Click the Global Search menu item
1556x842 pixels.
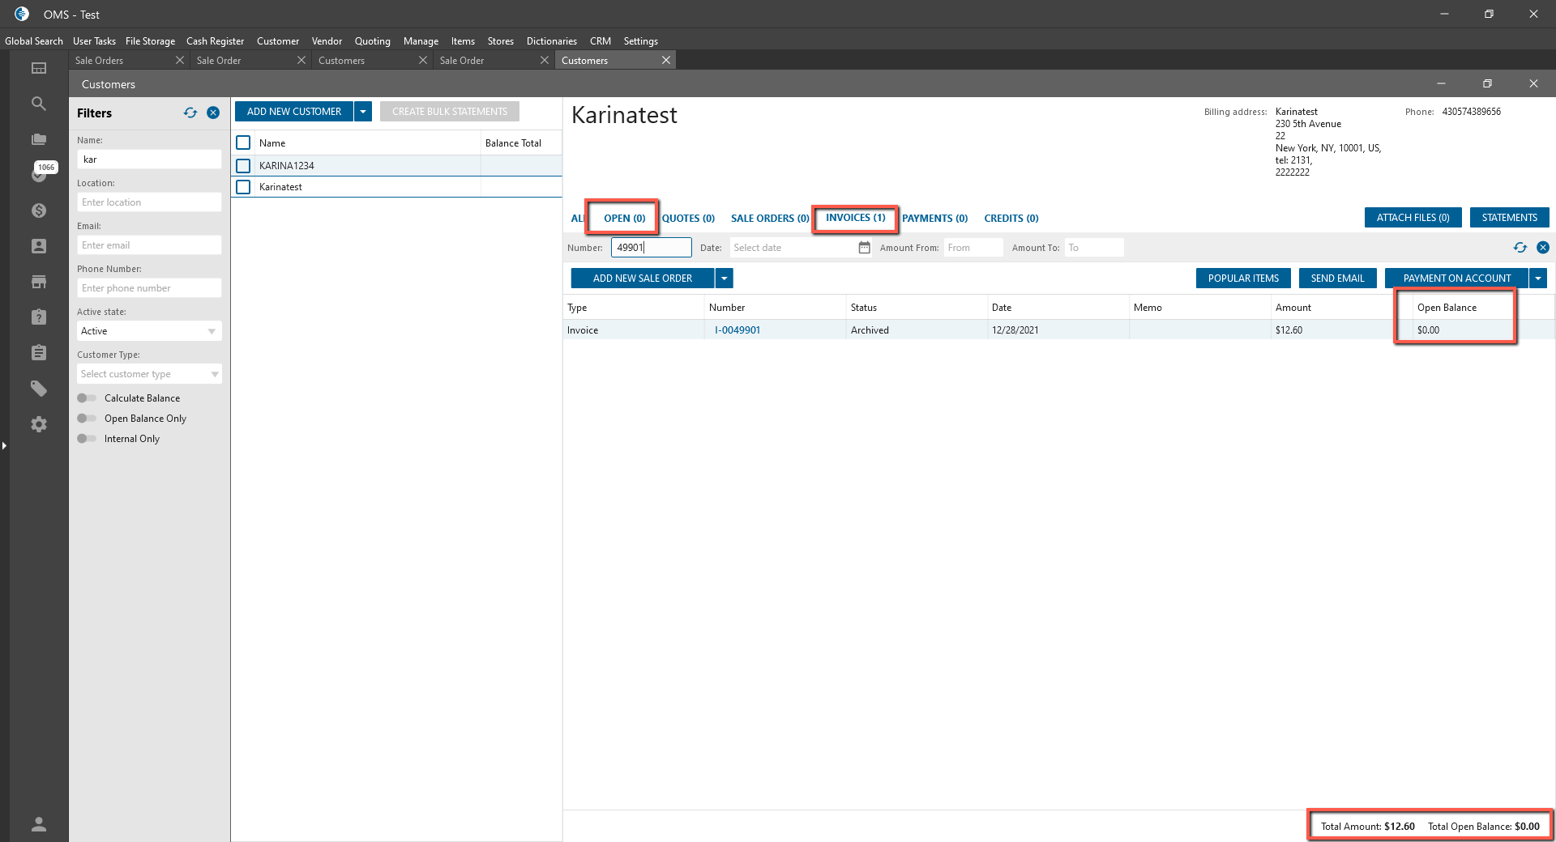(x=34, y=41)
